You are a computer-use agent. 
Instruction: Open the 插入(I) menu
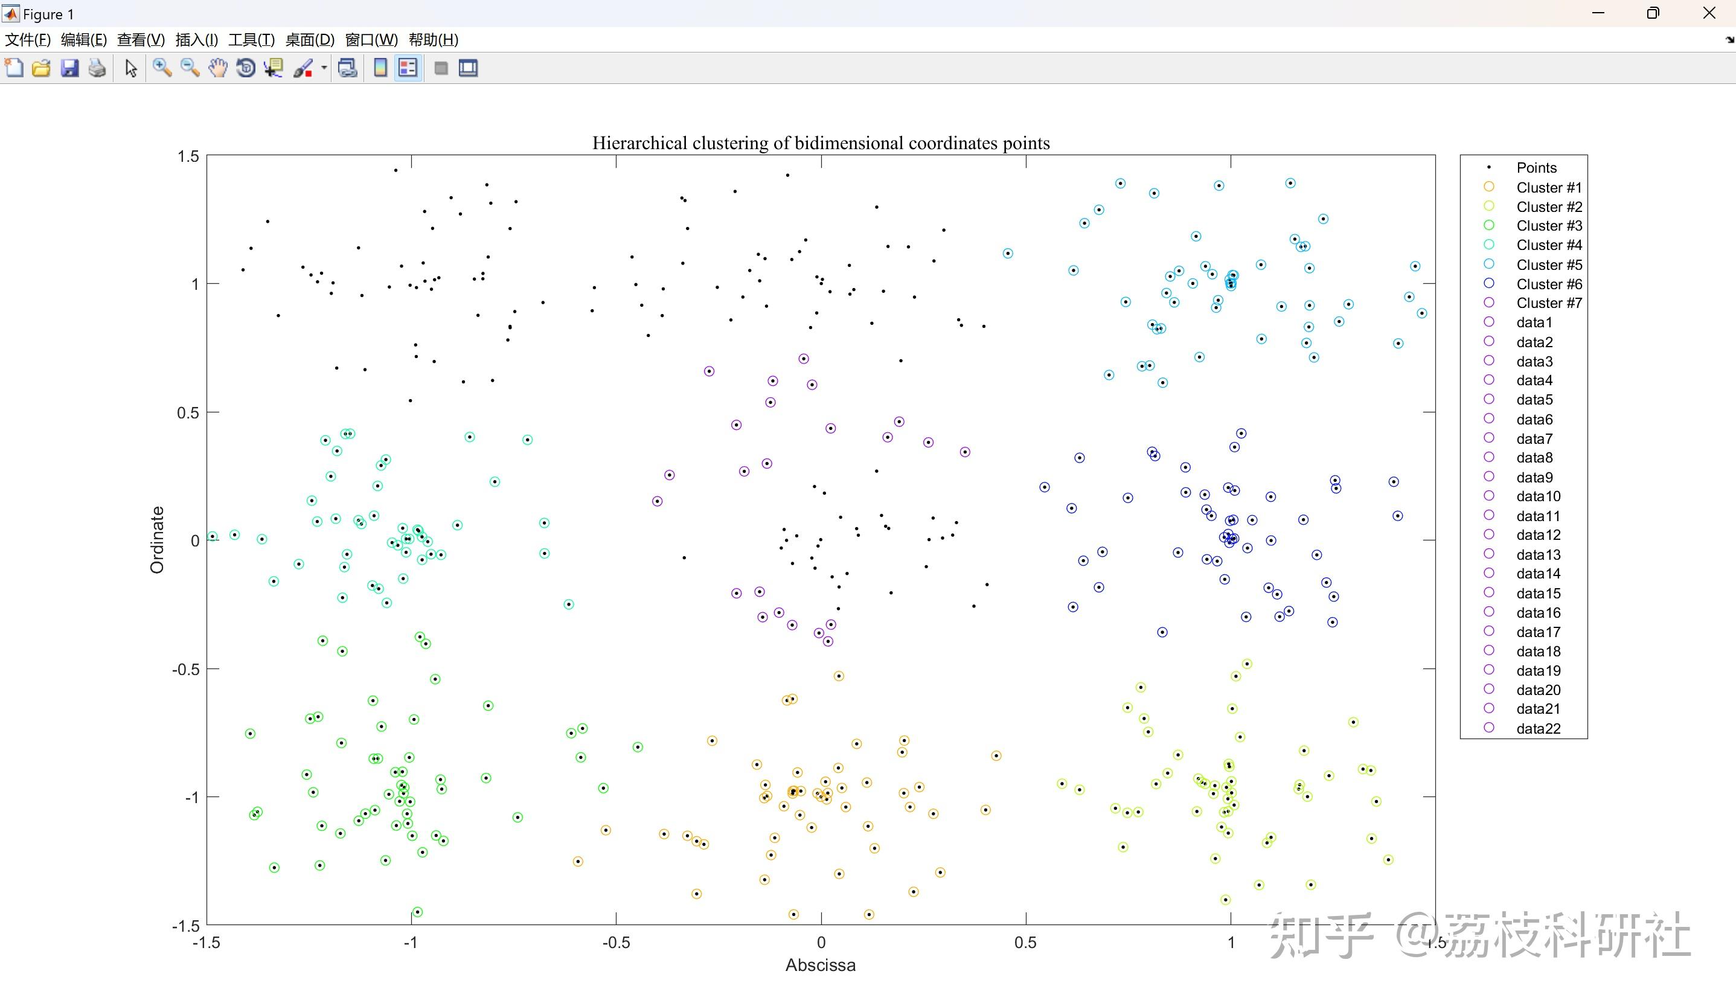(196, 40)
